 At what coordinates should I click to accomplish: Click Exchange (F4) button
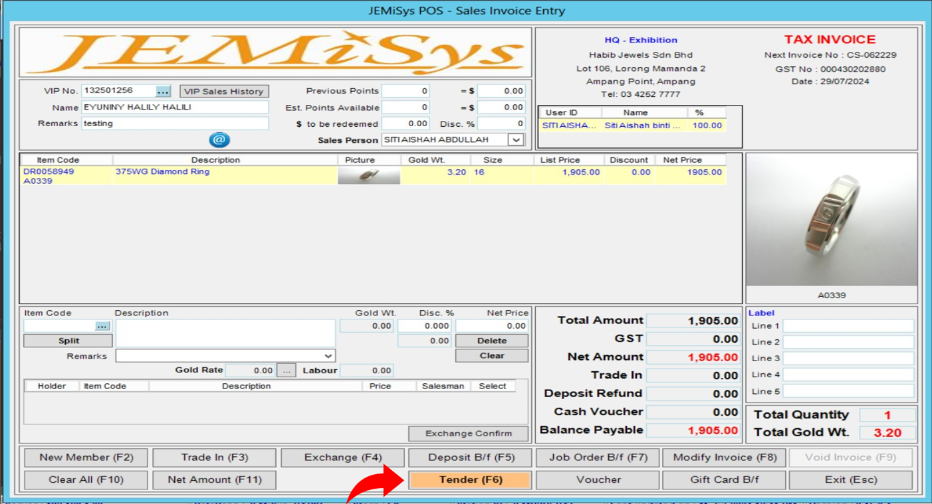pos(343,458)
